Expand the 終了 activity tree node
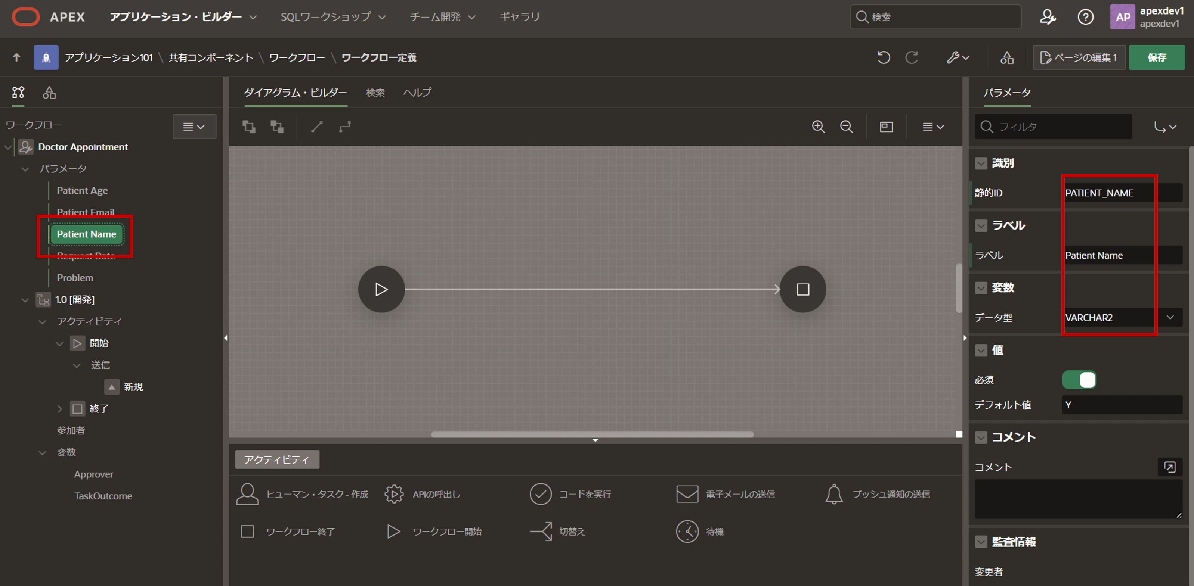1194x586 pixels. [x=59, y=409]
